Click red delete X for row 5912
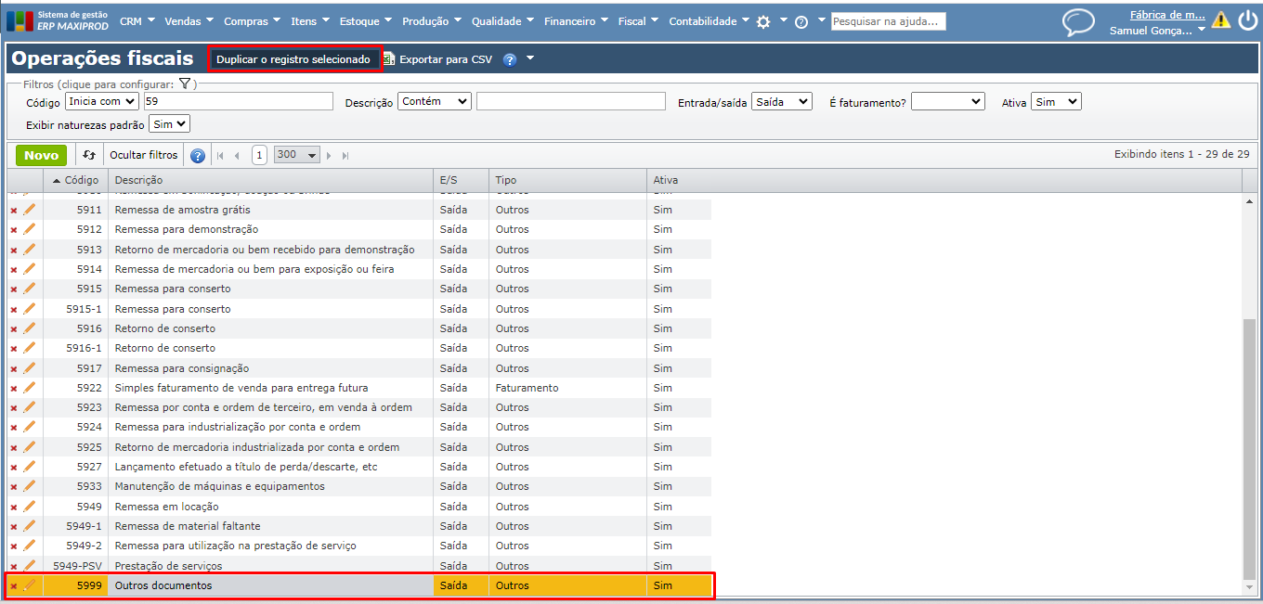The image size is (1263, 604). point(13,230)
